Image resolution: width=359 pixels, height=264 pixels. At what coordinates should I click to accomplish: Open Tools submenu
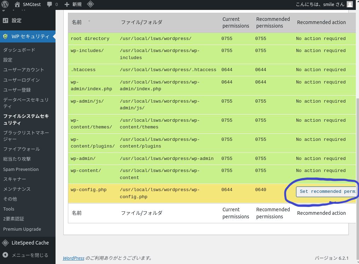coord(9,209)
